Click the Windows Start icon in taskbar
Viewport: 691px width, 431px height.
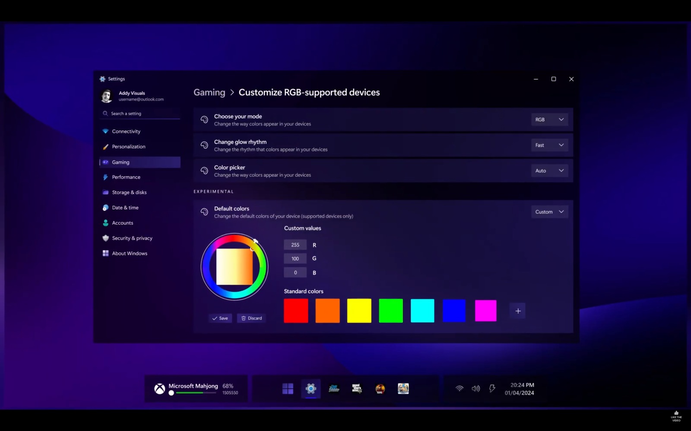pyautogui.click(x=288, y=389)
